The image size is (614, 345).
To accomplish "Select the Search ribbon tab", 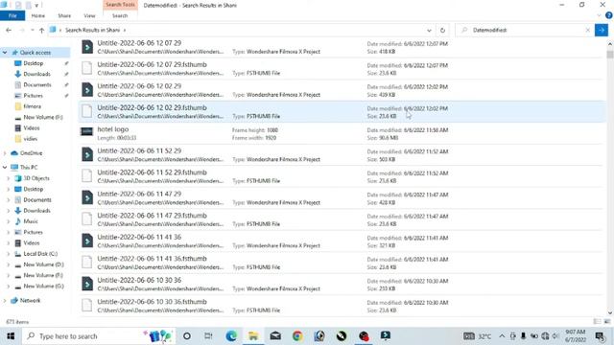I will click(x=120, y=15).
